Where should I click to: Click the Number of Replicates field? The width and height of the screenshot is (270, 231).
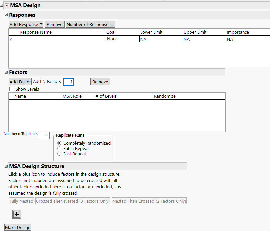(x=44, y=135)
